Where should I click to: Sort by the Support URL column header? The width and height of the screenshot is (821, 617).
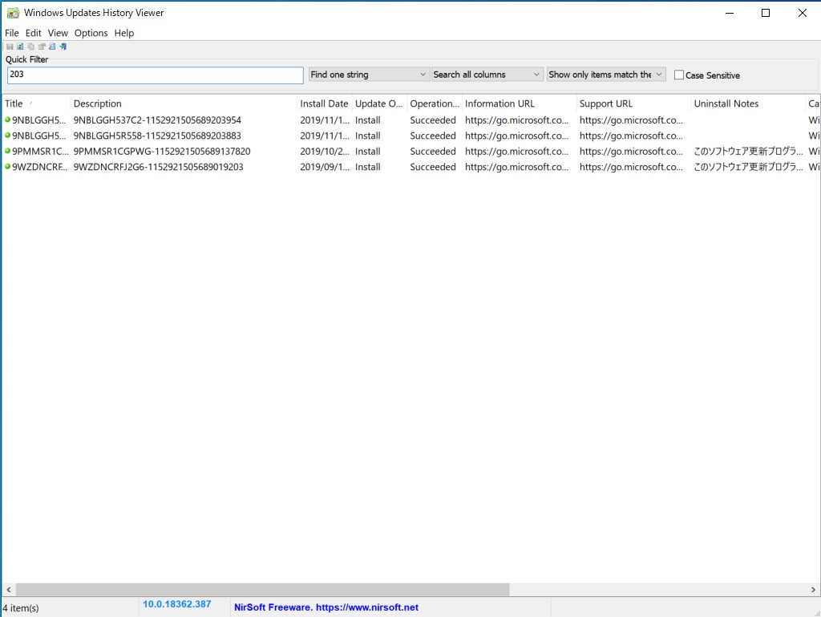[x=633, y=104]
